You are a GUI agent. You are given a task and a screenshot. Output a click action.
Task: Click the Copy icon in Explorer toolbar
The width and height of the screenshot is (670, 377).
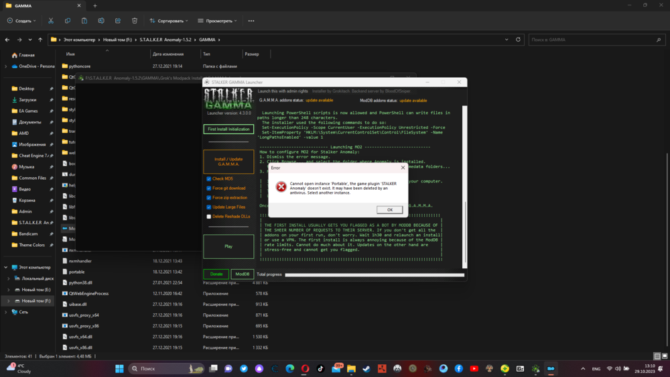[68, 21]
